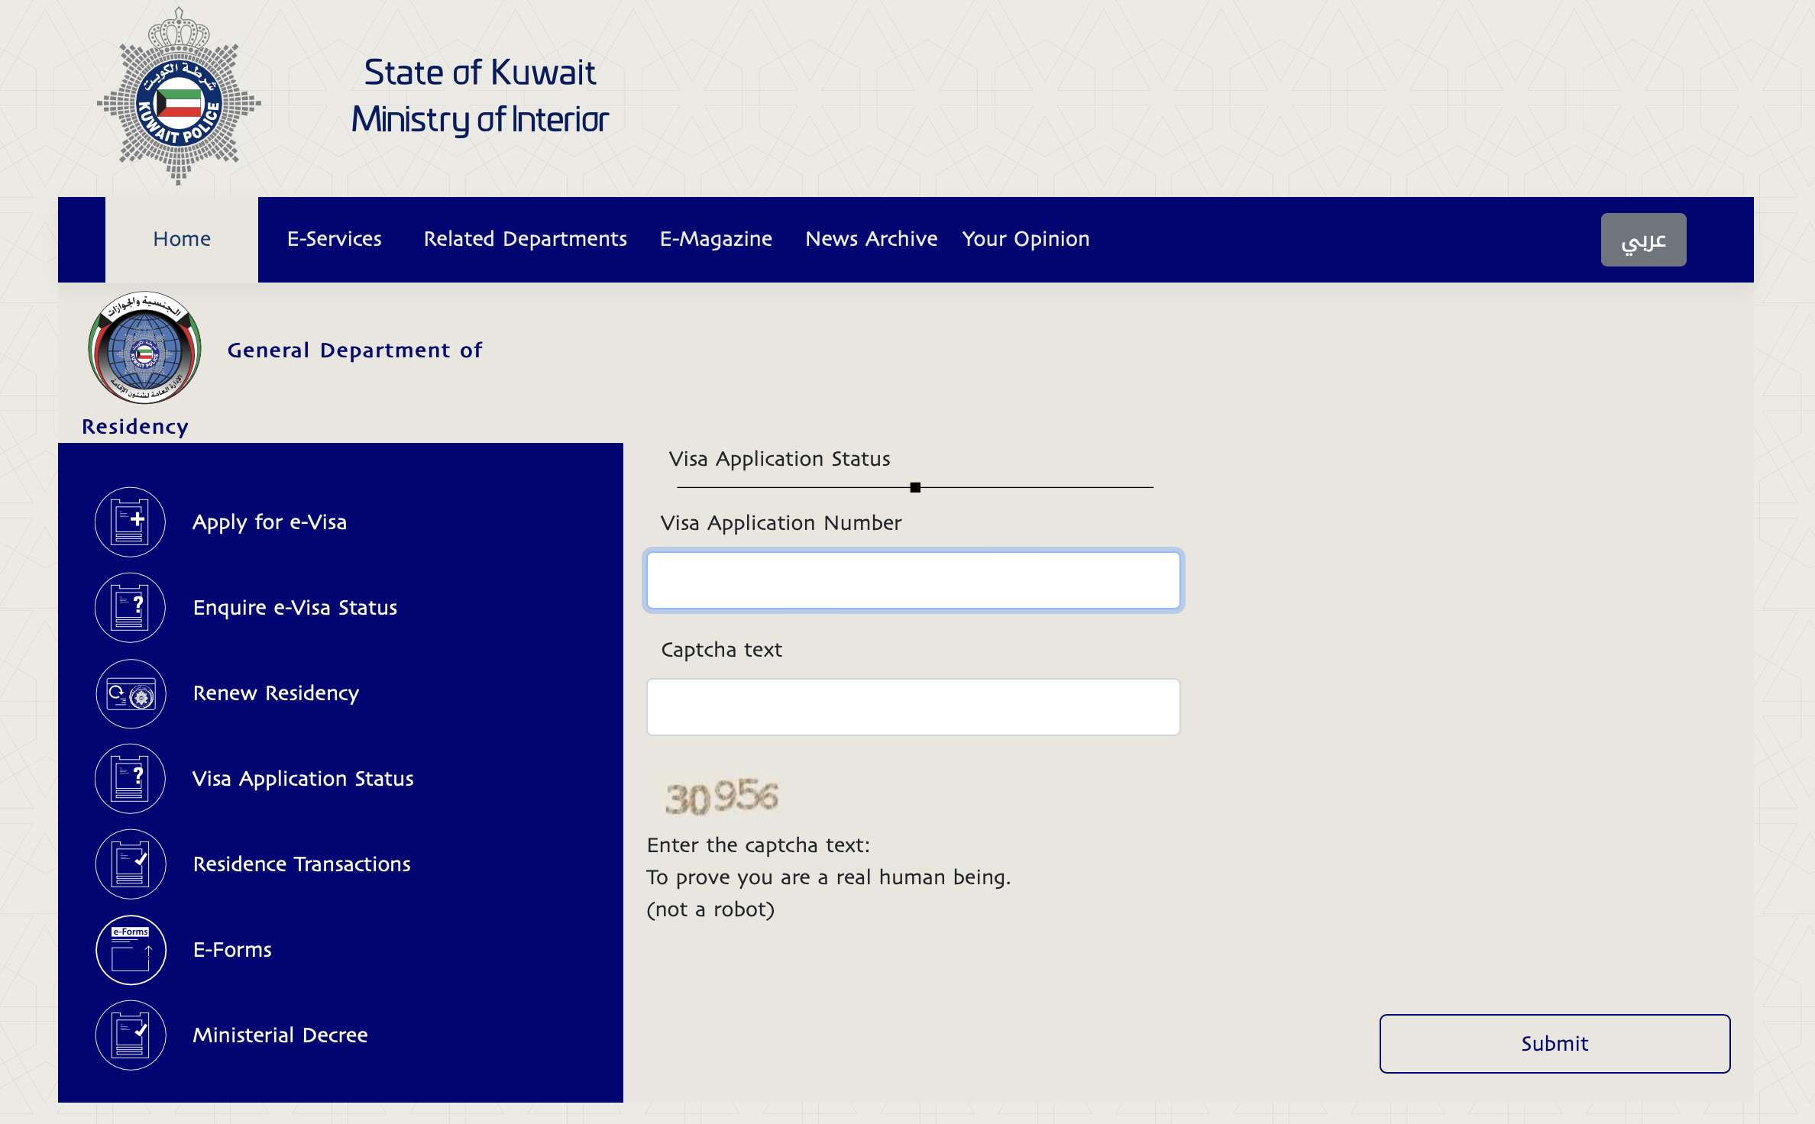
Task: Click the عربي language toggle button
Action: (1642, 240)
